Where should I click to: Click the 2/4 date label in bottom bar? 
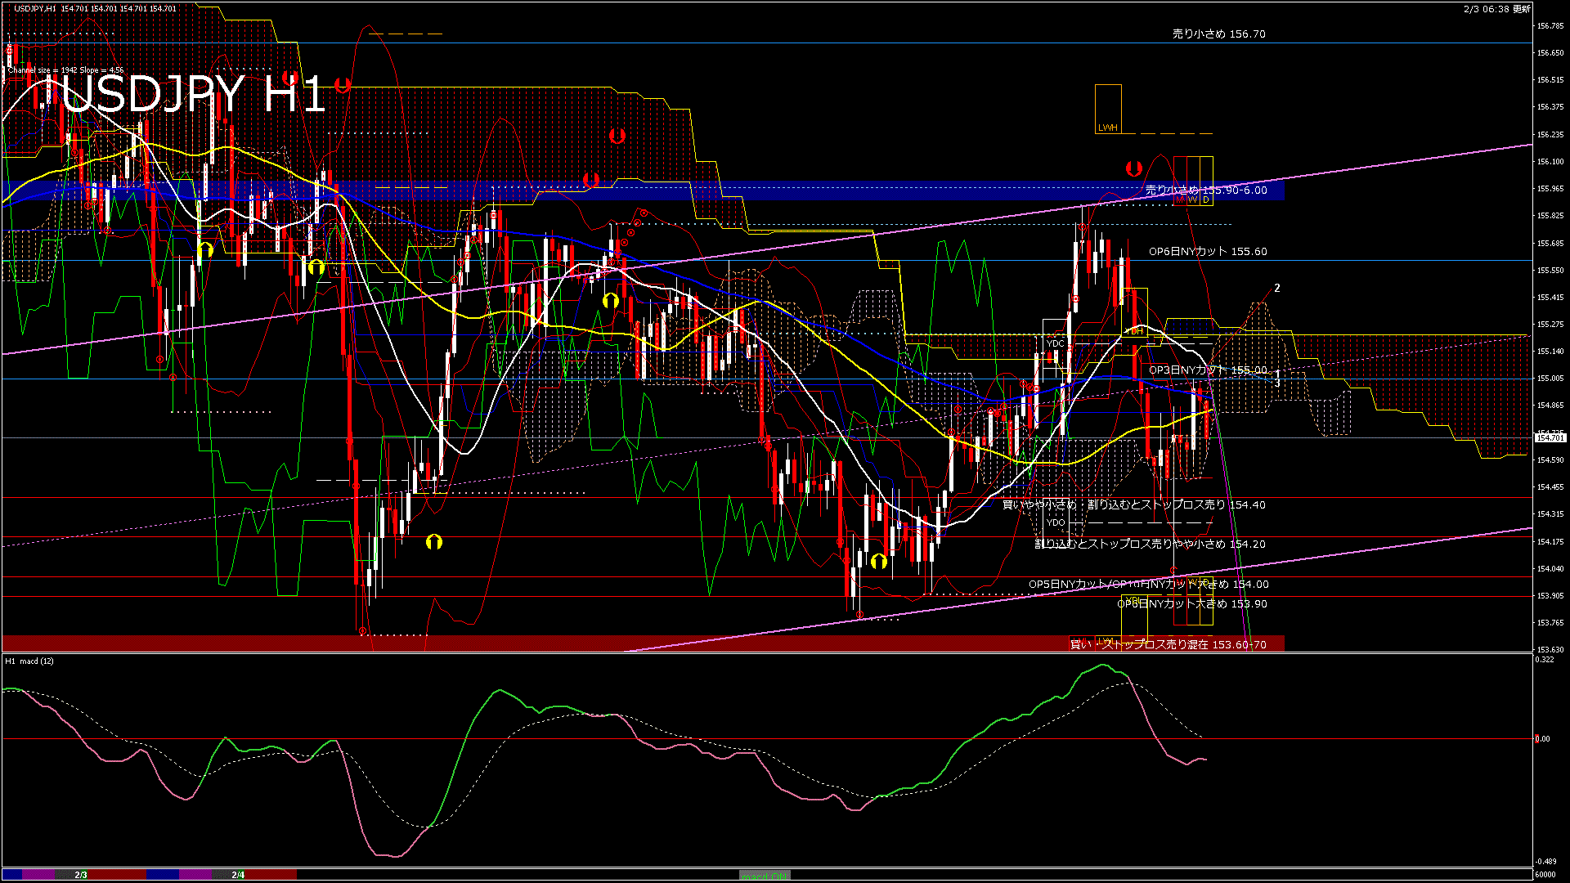(x=238, y=875)
